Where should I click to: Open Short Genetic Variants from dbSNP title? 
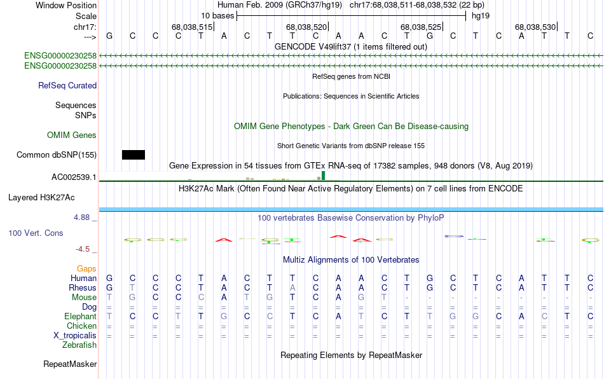coord(351,146)
